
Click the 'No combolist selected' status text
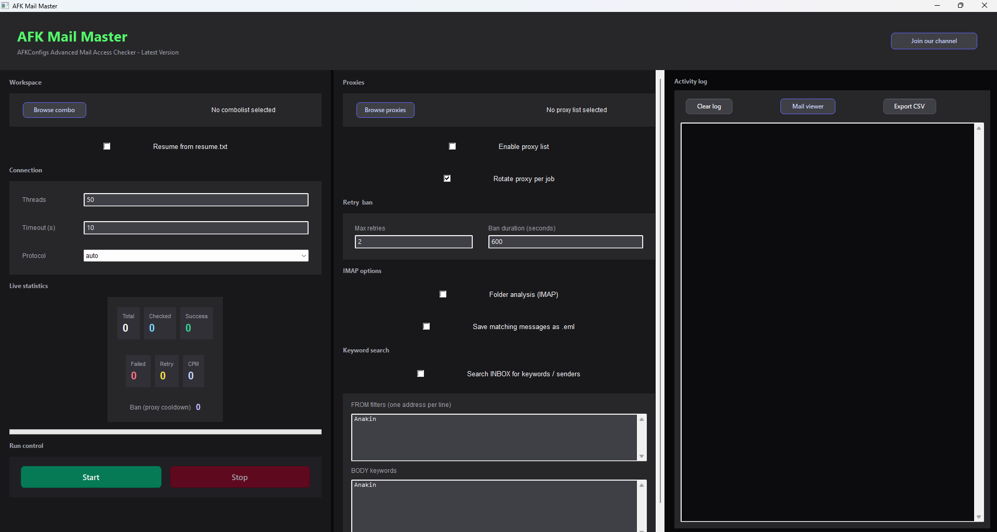243,110
